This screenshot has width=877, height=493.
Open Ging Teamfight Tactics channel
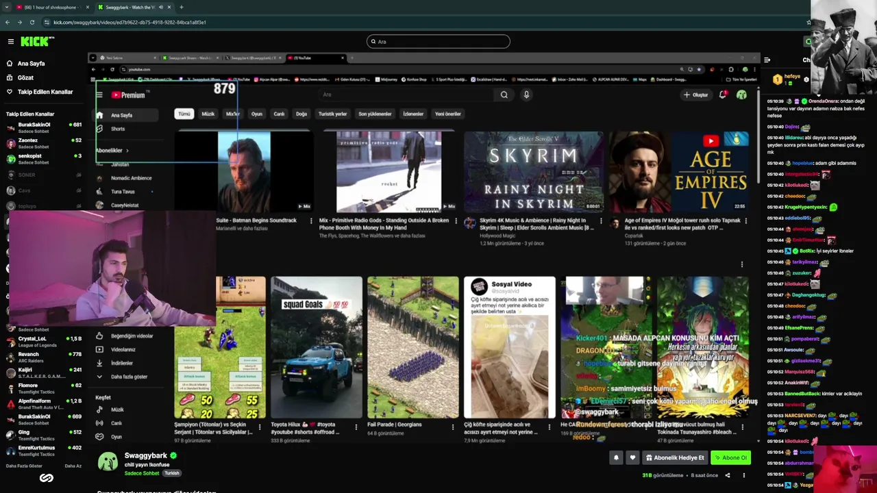click(42, 435)
